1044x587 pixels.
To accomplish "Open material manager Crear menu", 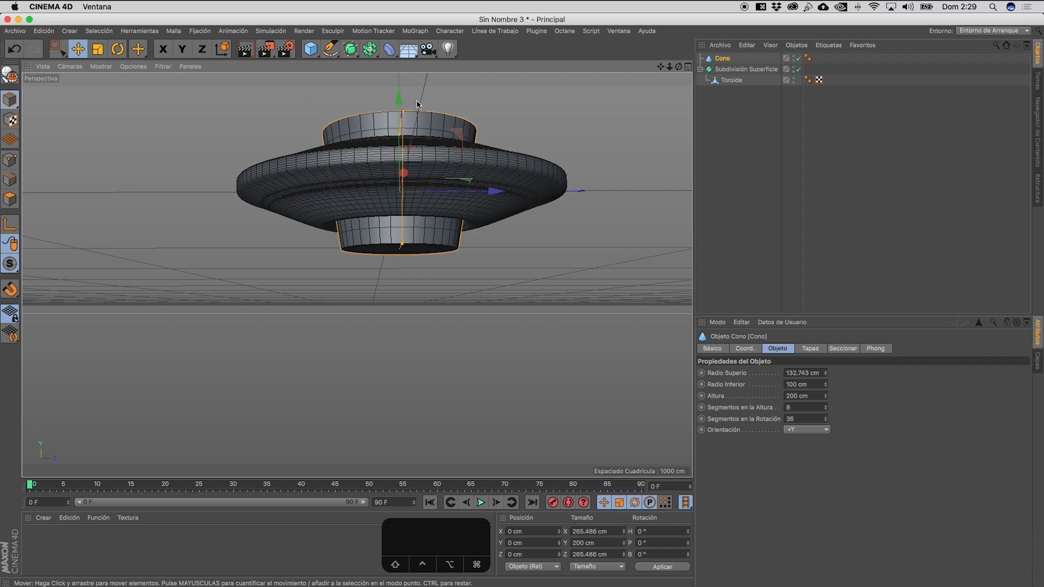I will pyautogui.click(x=43, y=518).
